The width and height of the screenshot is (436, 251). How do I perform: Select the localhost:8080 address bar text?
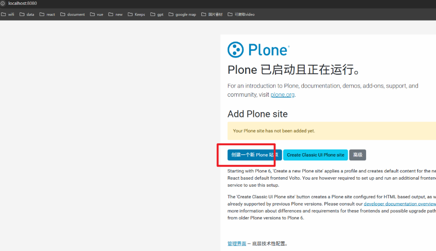pos(23,3)
